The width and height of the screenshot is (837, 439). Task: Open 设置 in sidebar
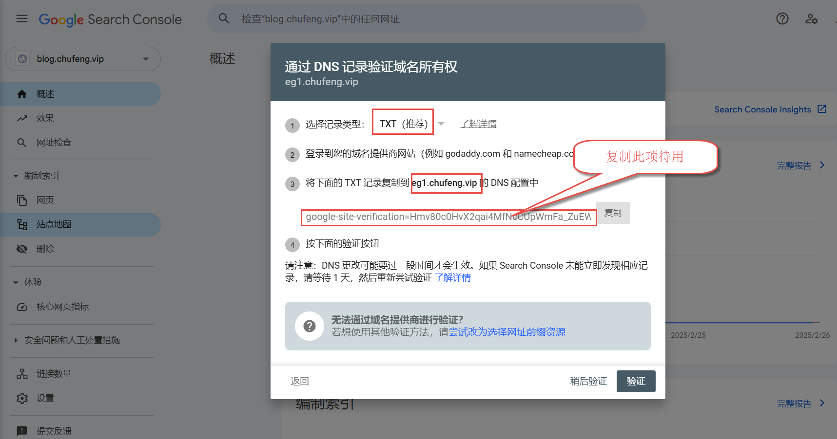pyautogui.click(x=80, y=398)
